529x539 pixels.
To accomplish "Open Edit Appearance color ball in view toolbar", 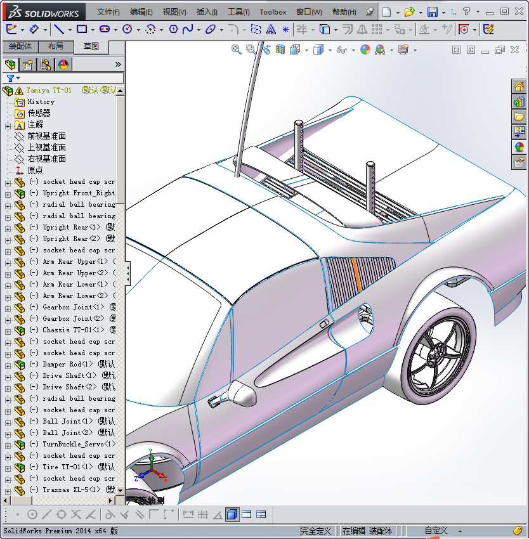I will tap(365, 49).
